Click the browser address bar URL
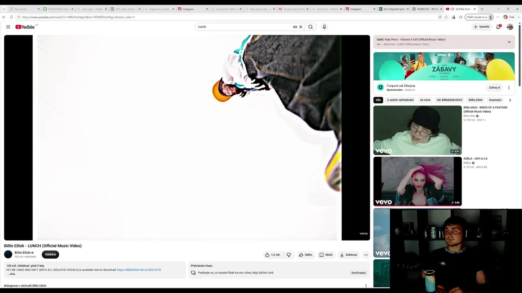522x293 pixels. tap(78, 17)
